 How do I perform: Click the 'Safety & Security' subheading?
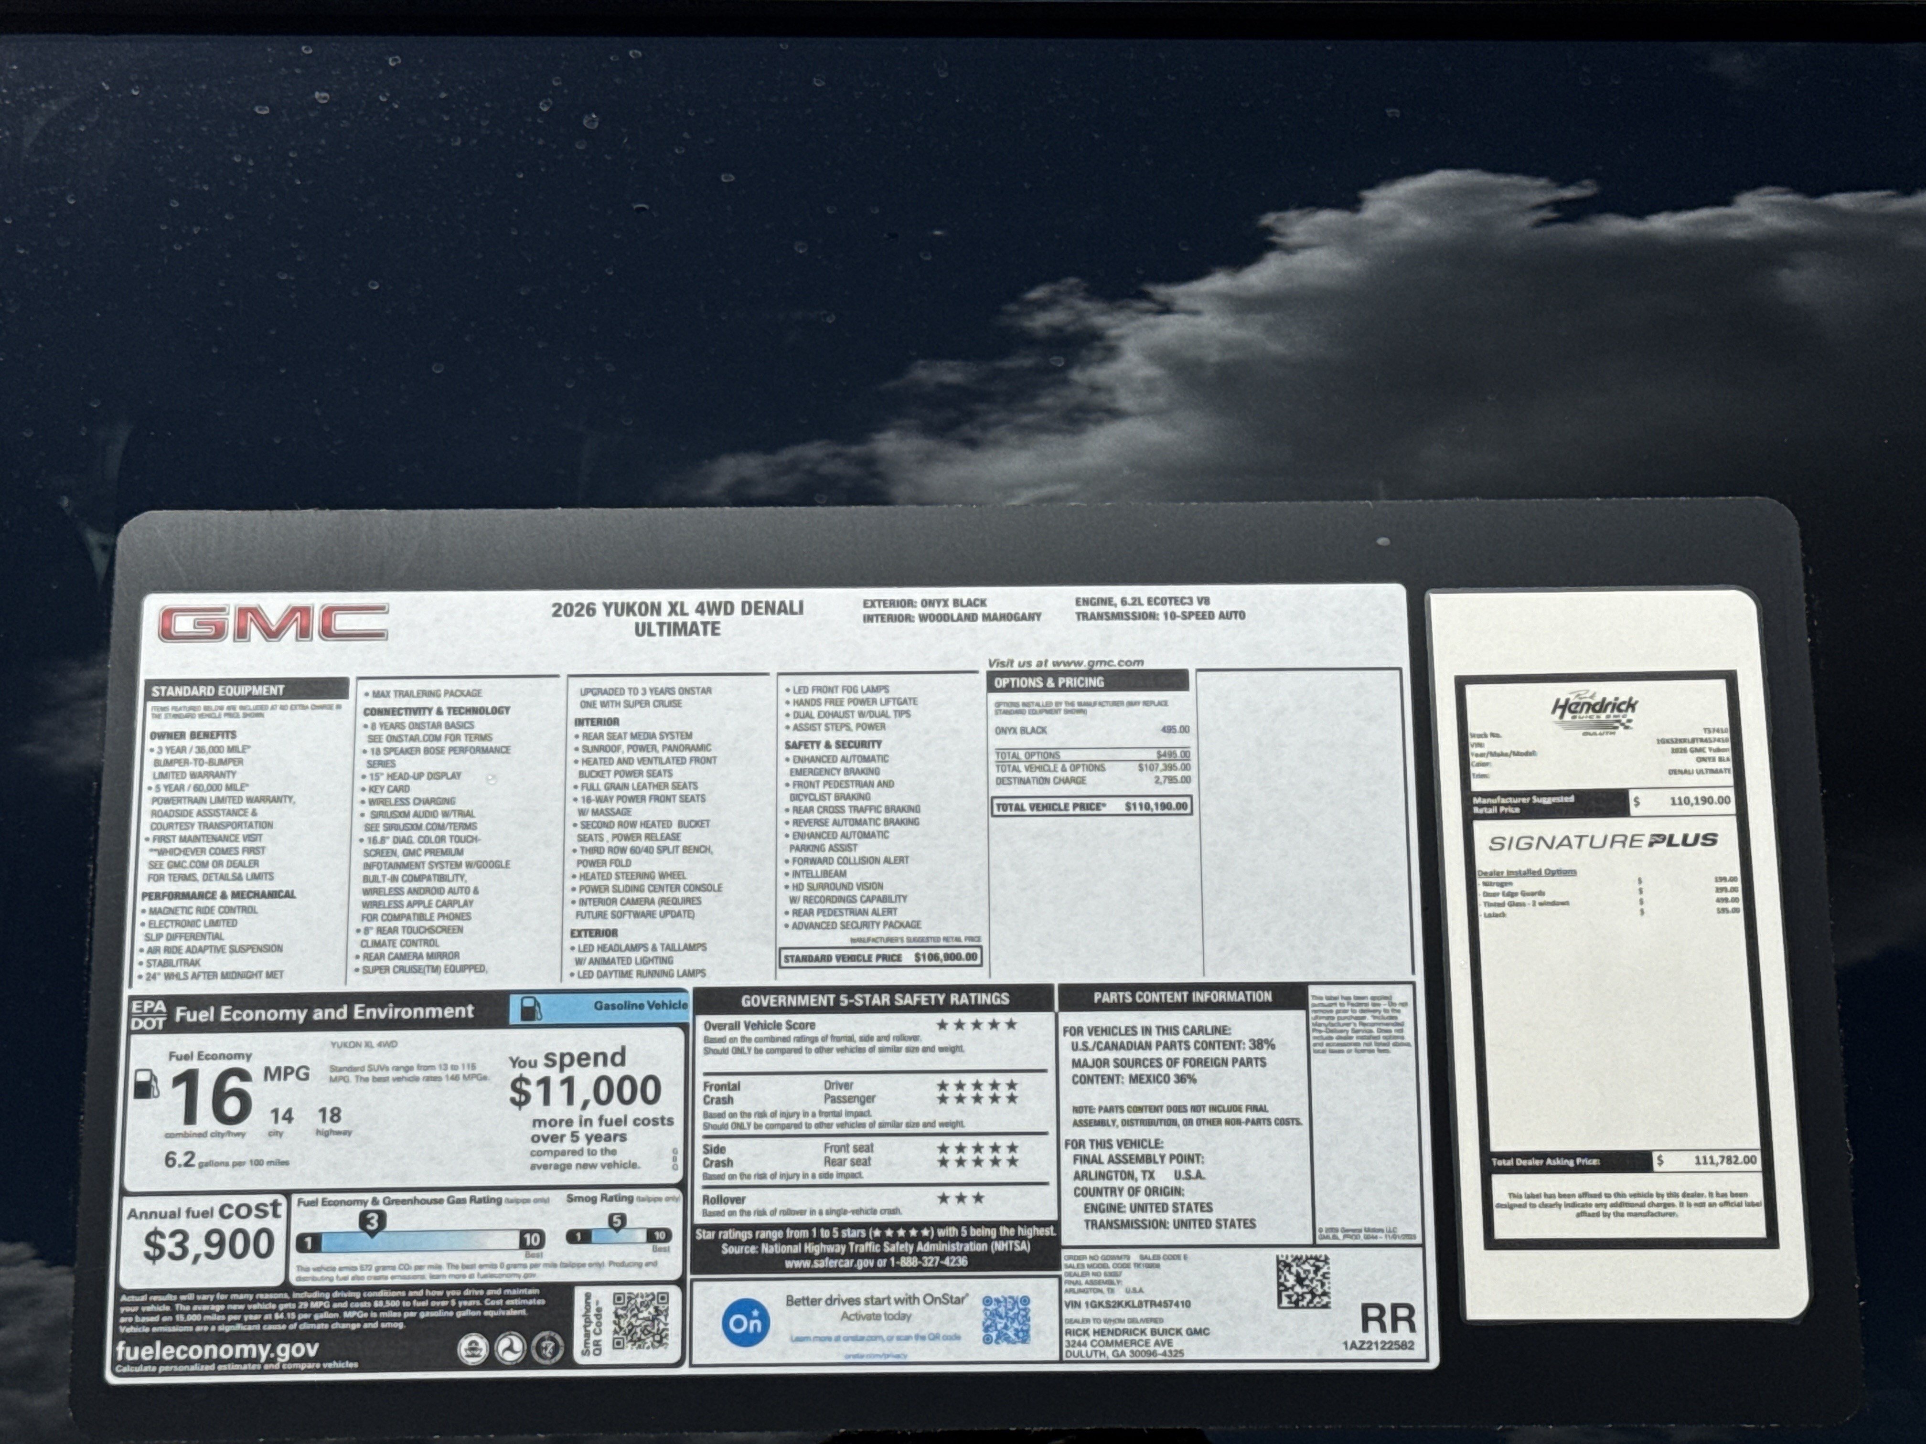click(x=833, y=744)
